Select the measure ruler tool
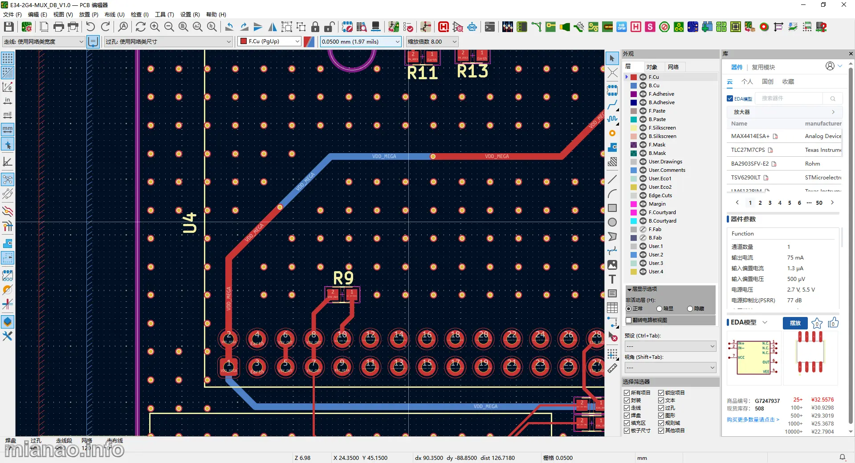The image size is (855, 463). point(612,368)
